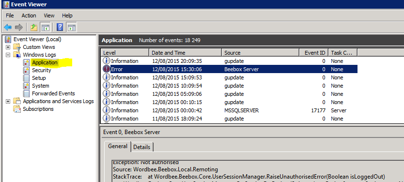This screenshot has width=404, height=182.
Task: Select the red Error icon for Beebox Server
Action: tap(107, 69)
